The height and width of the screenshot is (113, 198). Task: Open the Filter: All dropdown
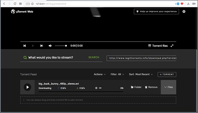117,74
